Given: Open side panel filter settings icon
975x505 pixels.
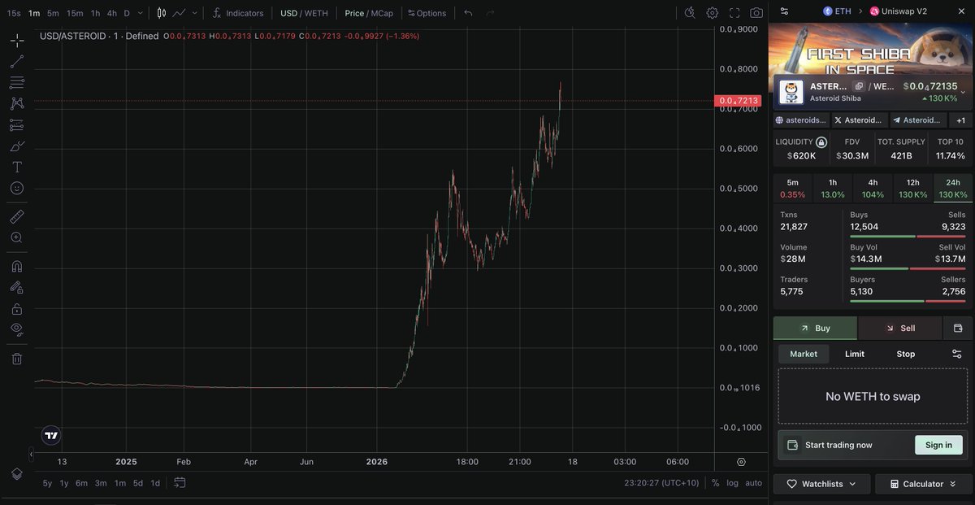Looking at the screenshot, I should click(x=784, y=11).
